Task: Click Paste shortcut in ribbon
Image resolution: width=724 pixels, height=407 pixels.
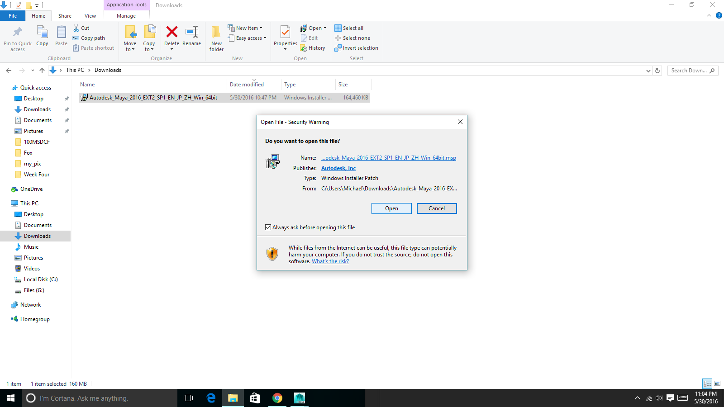Action: click(94, 48)
